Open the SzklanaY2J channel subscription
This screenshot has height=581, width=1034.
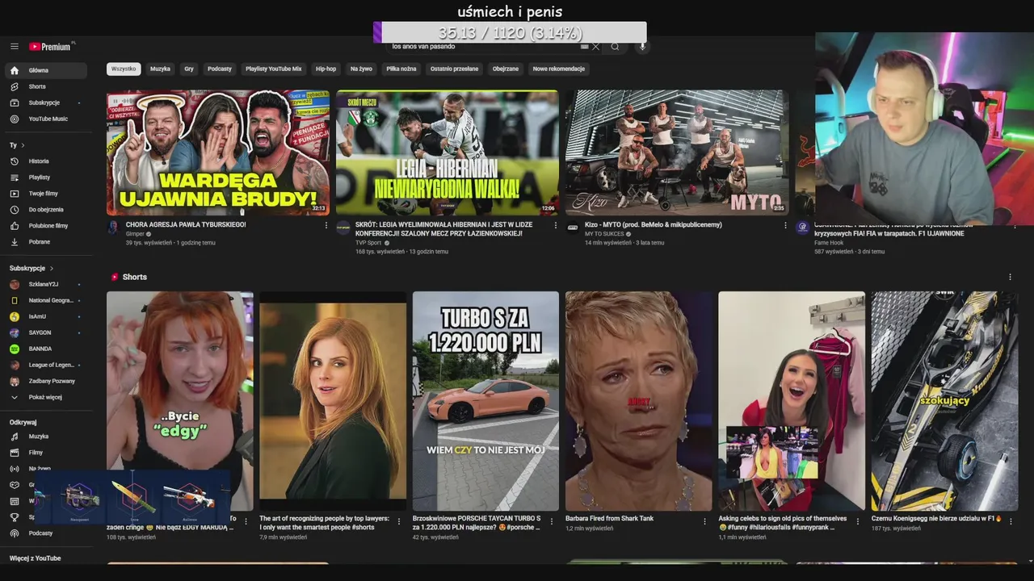tap(47, 284)
